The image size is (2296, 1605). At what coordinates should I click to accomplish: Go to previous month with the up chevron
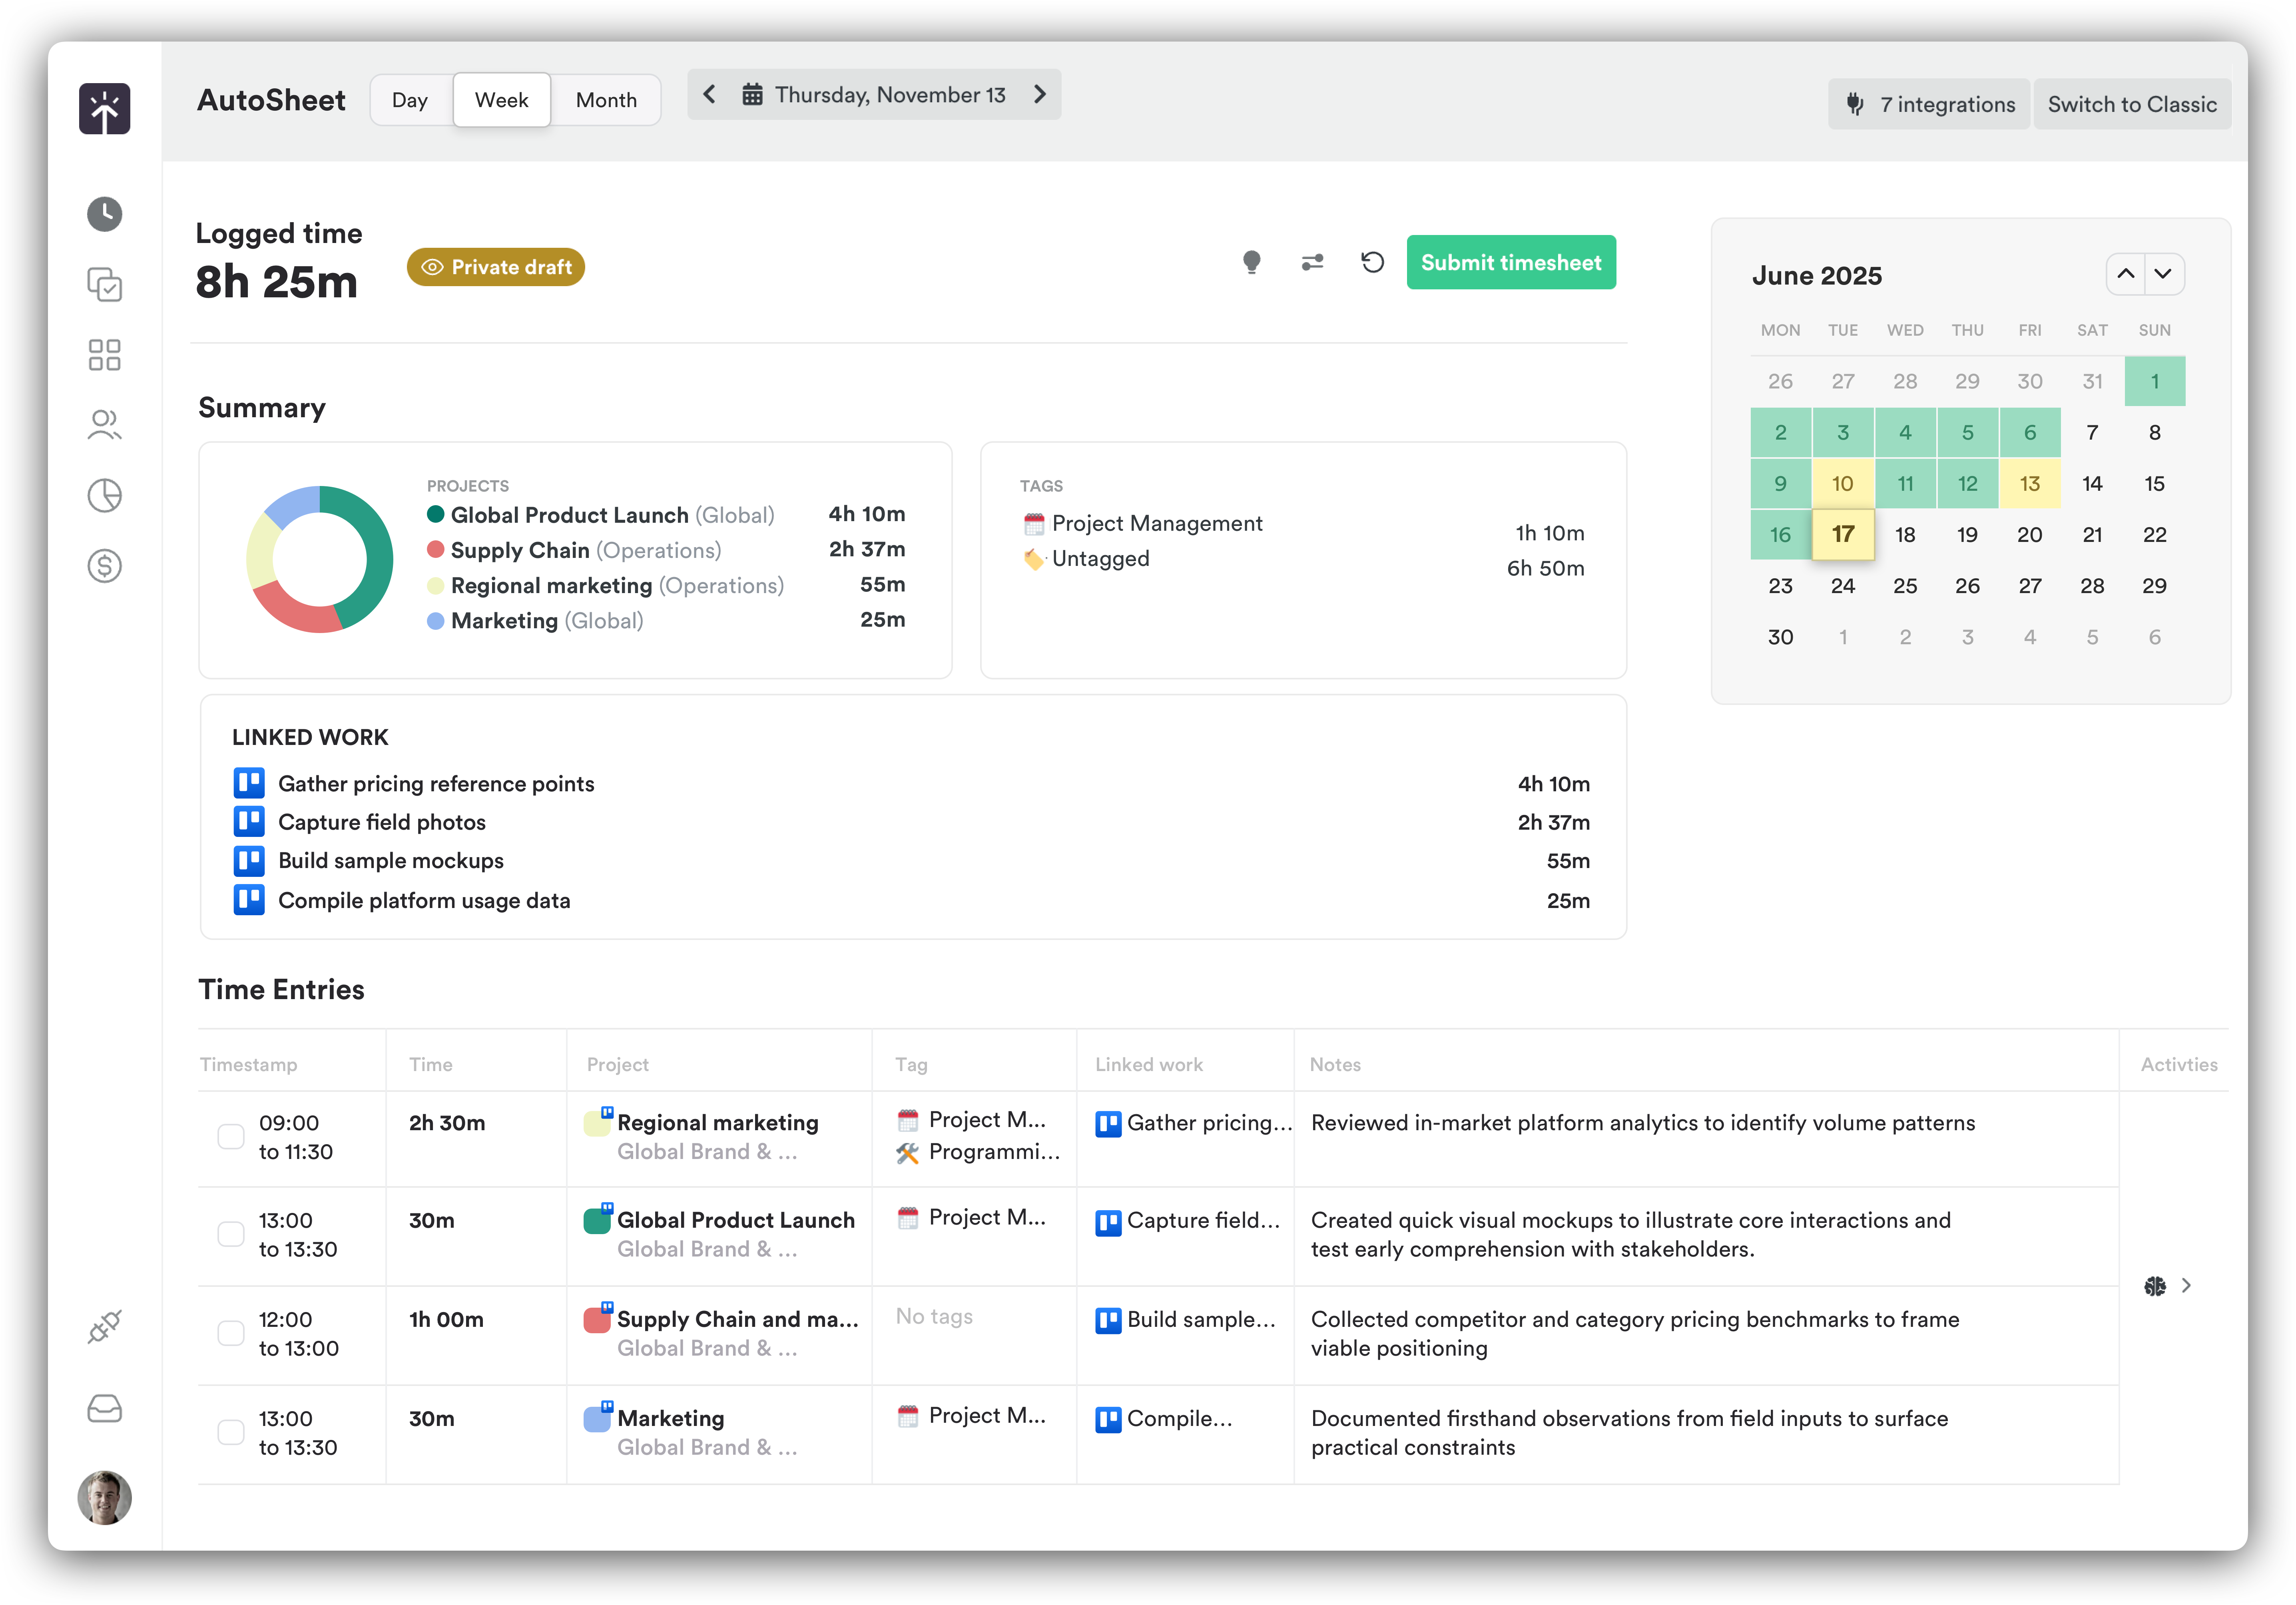pyautogui.click(x=2127, y=273)
